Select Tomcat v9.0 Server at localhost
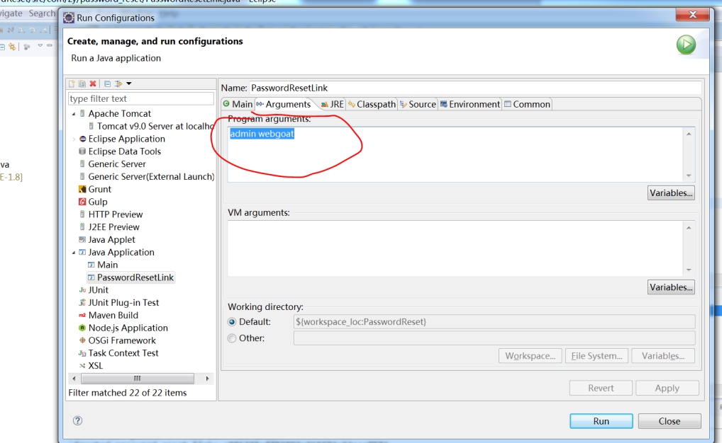Image resolution: width=722 pixels, height=443 pixels. (150, 126)
